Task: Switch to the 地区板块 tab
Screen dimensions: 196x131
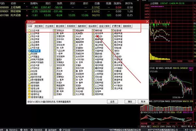Action: (39, 26)
